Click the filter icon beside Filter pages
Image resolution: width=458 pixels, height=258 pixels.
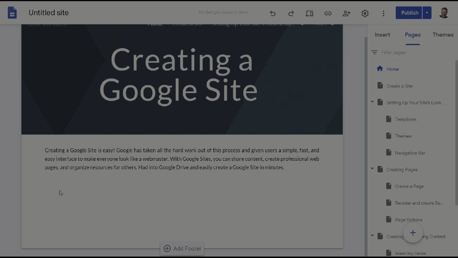(x=374, y=52)
